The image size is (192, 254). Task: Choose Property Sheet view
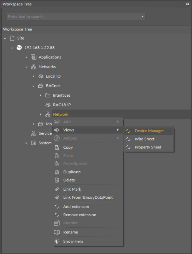148,147
